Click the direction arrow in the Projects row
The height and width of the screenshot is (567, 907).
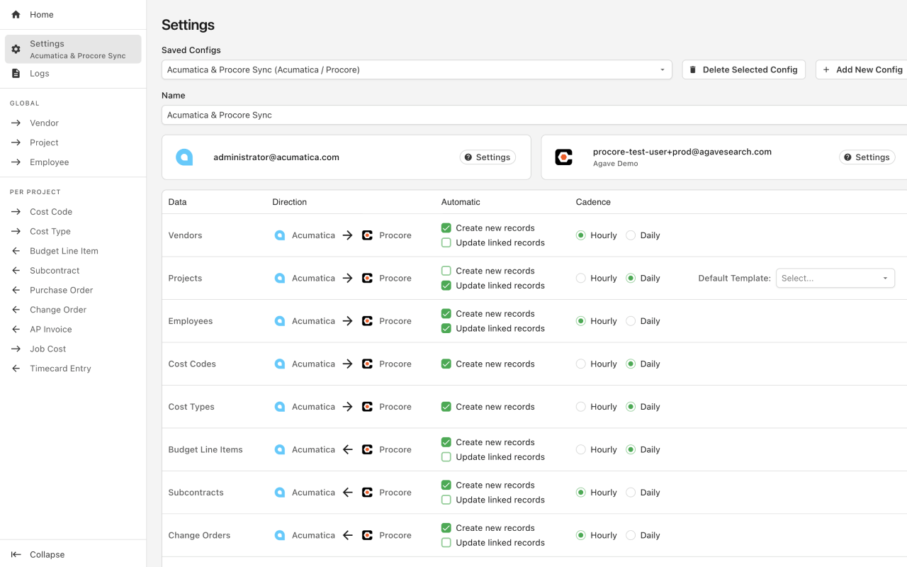coord(347,279)
